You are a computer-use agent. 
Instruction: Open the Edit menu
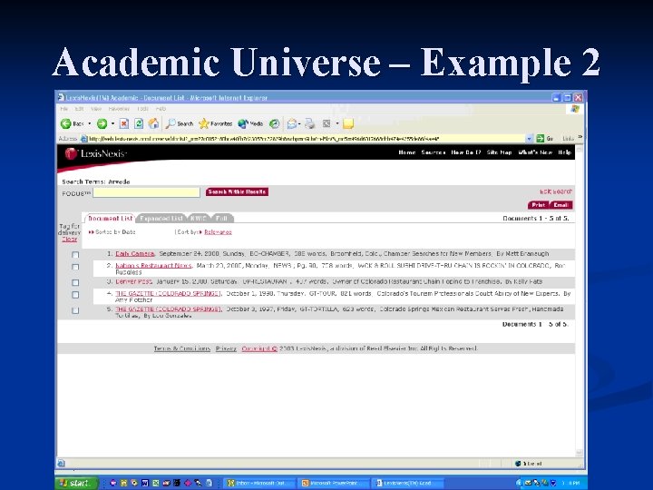click(x=79, y=109)
